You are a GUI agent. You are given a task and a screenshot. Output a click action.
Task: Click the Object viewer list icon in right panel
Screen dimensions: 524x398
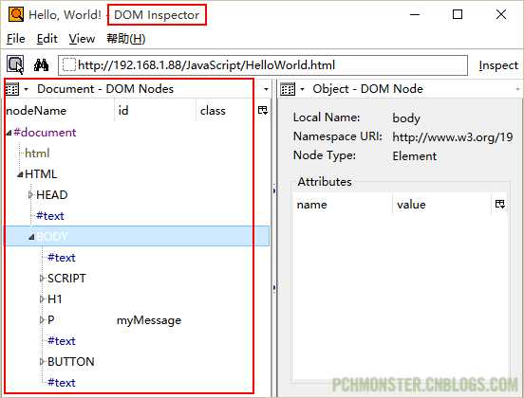coord(288,89)
